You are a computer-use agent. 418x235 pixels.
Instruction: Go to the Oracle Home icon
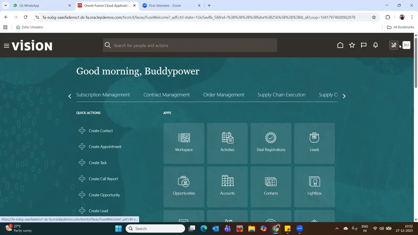pos(340,45)
